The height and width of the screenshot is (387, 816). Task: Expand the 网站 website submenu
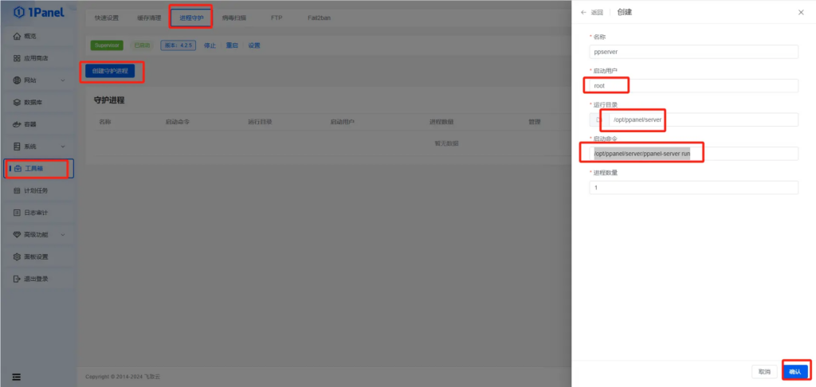(x=62, y=80)
